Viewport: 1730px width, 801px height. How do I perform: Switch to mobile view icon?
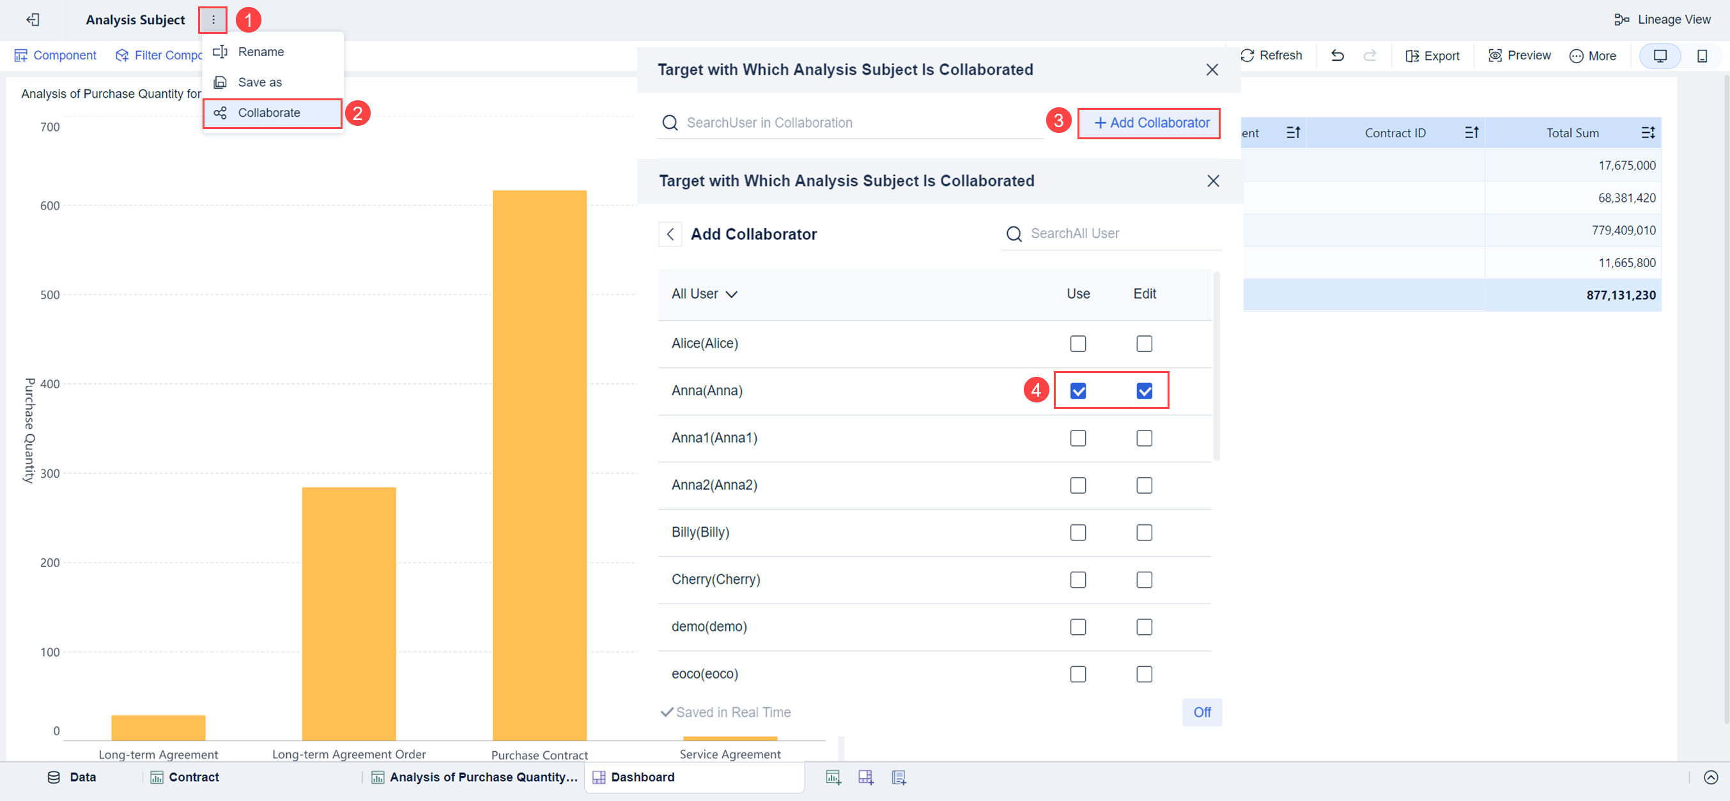point(1703,56)
